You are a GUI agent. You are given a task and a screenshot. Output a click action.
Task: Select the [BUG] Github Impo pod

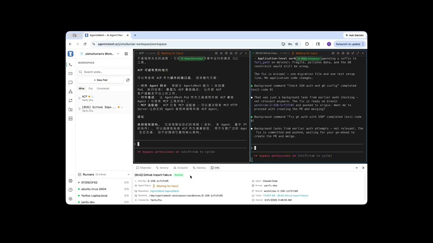click(x=103, y=109)
